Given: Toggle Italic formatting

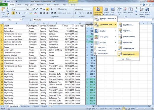Looking at the screenshot, I should [x=16, y=13].
